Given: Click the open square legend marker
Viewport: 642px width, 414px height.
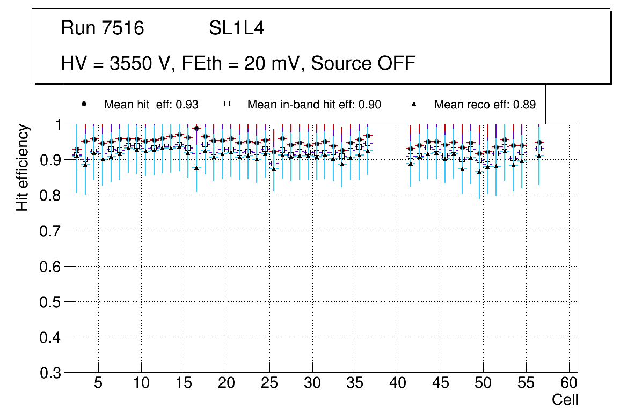Looking at the screenshot, I should click(x=227, y=104).
